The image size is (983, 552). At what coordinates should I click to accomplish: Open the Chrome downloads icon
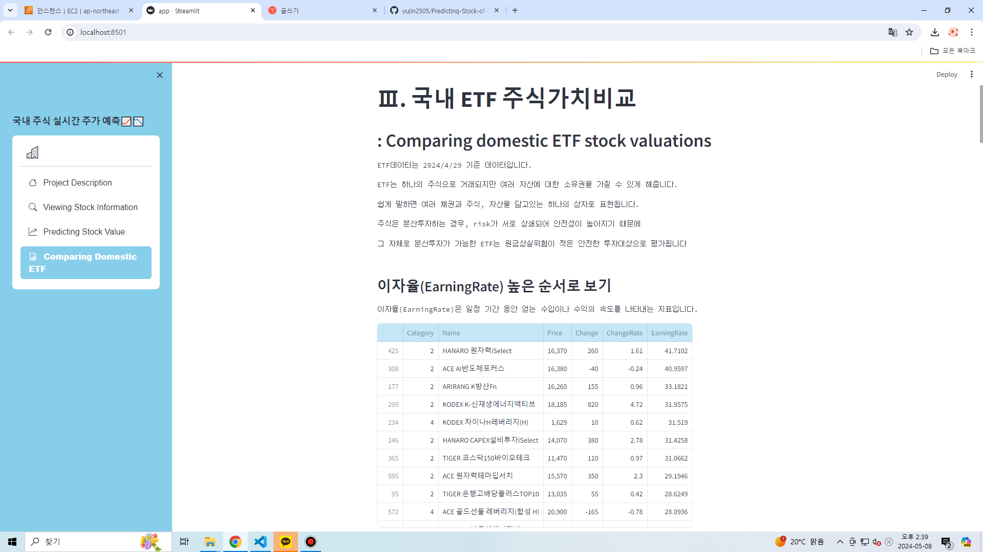(934, 32)
